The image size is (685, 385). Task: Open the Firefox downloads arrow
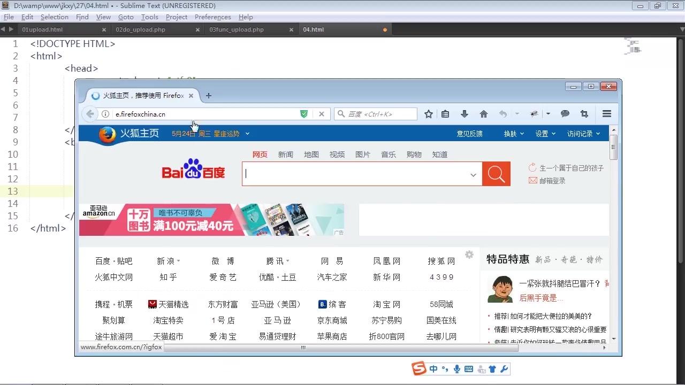pyautogui.click(x=465, y=114)
